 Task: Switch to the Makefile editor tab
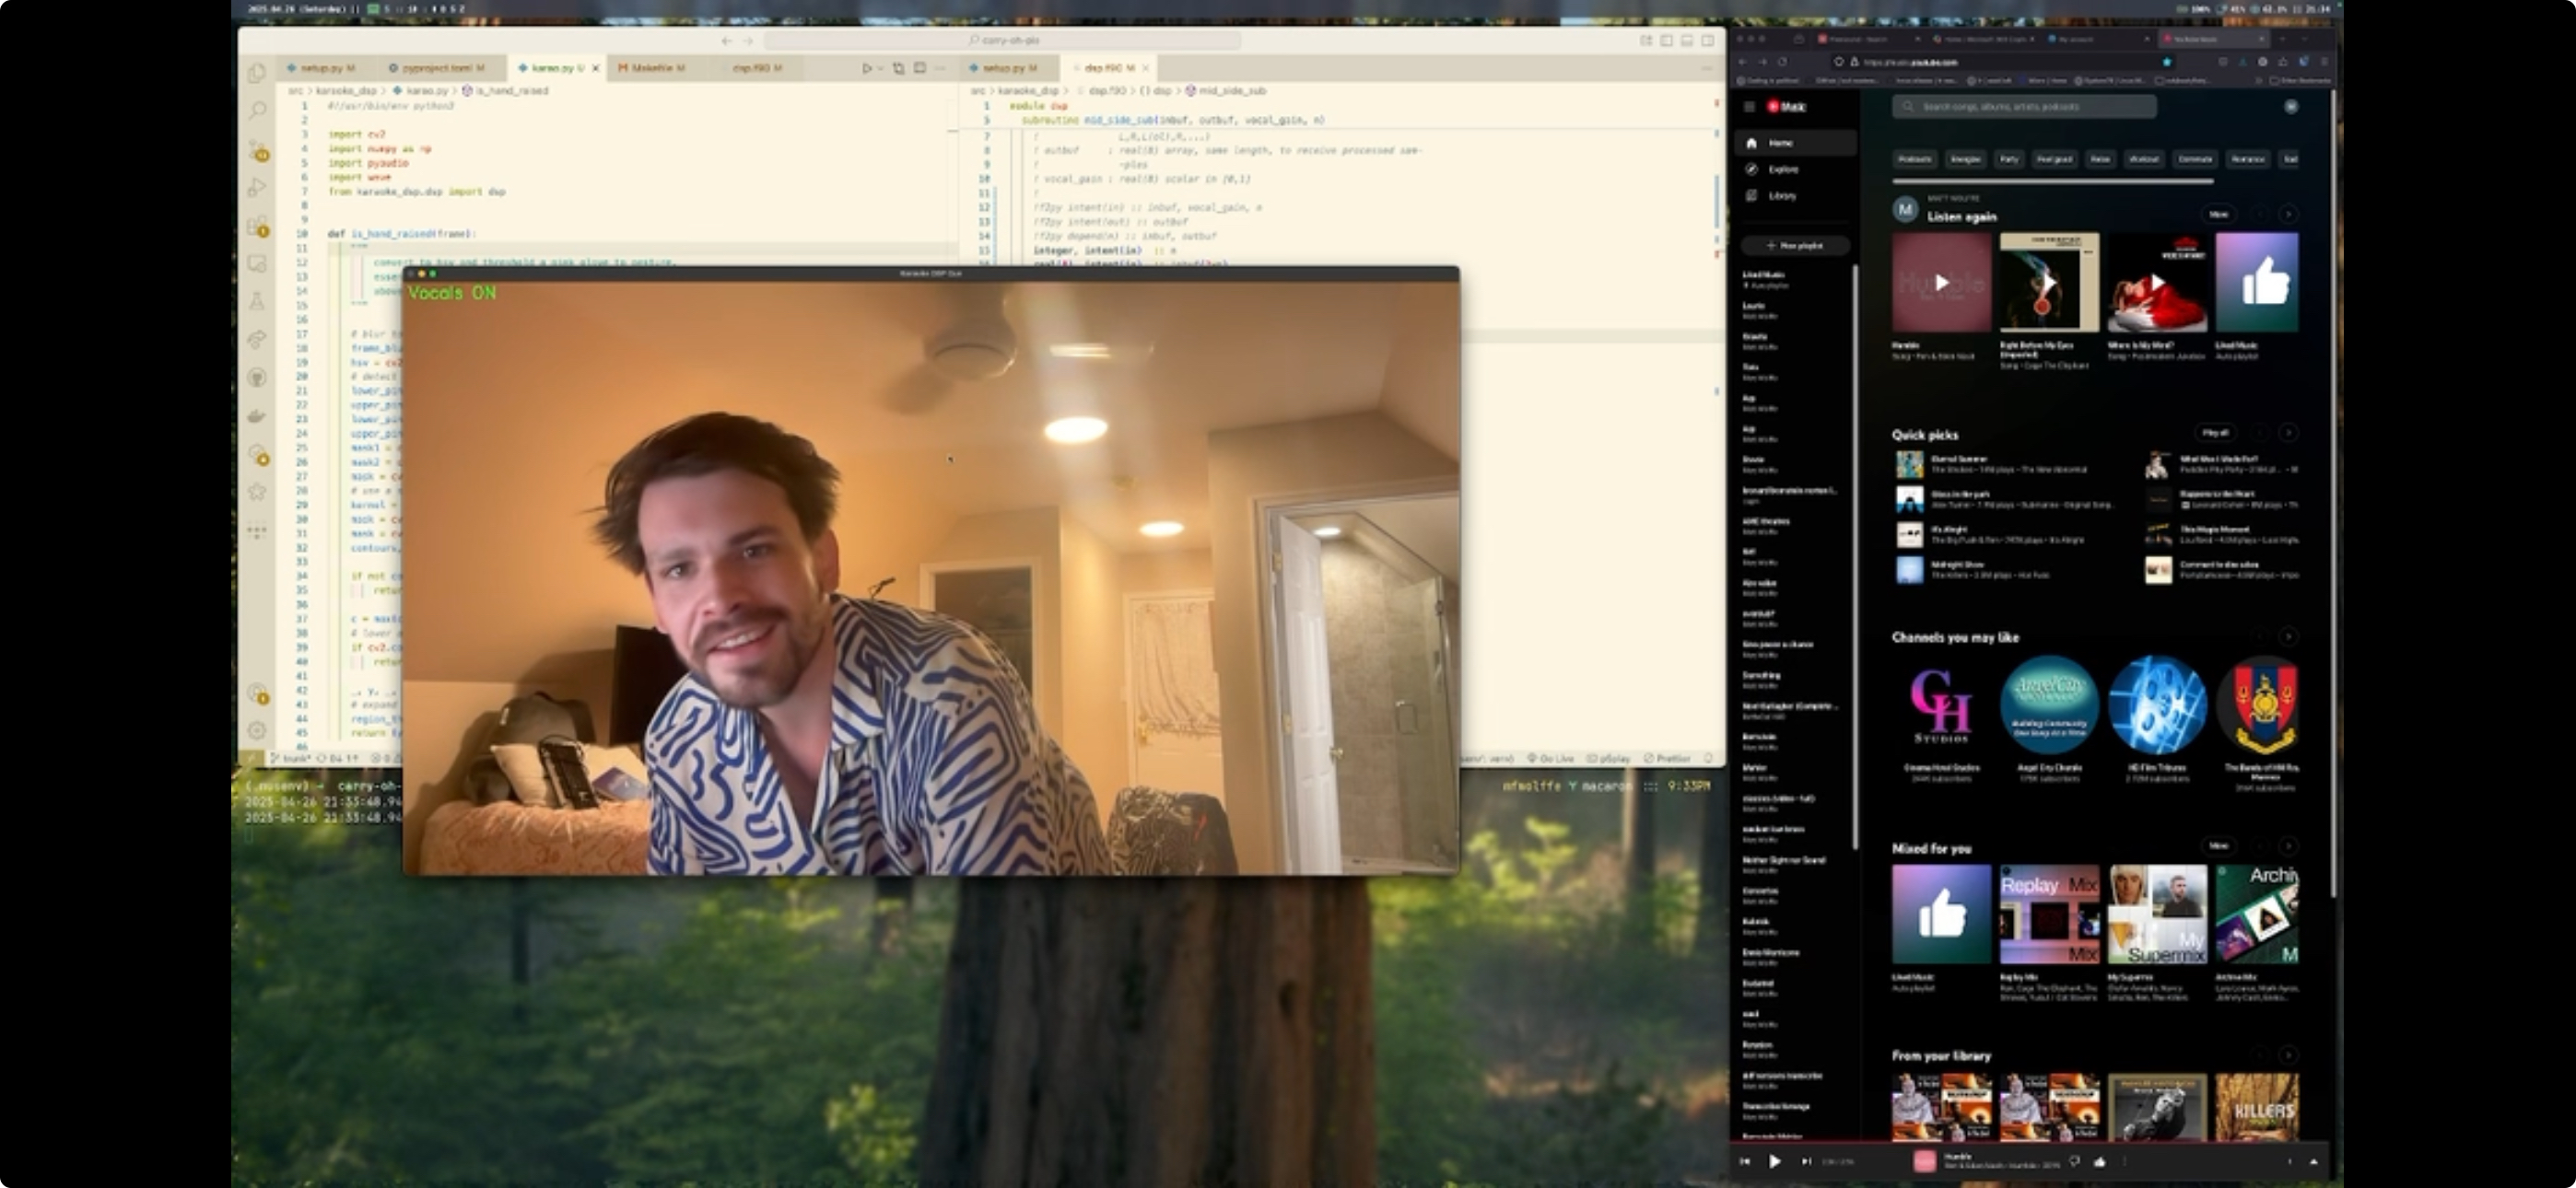pos(652,68)
